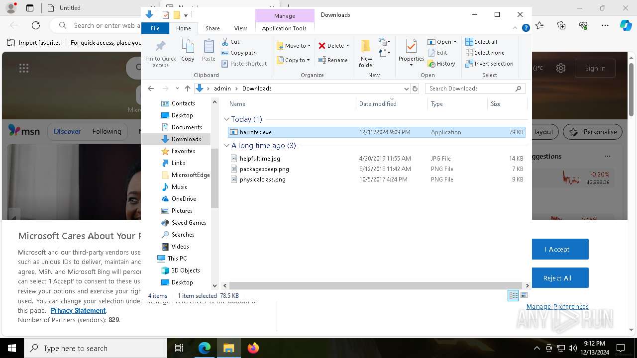The image size is (637, 358).
Task: Select packagesdeep.png file
Action: 376,169
